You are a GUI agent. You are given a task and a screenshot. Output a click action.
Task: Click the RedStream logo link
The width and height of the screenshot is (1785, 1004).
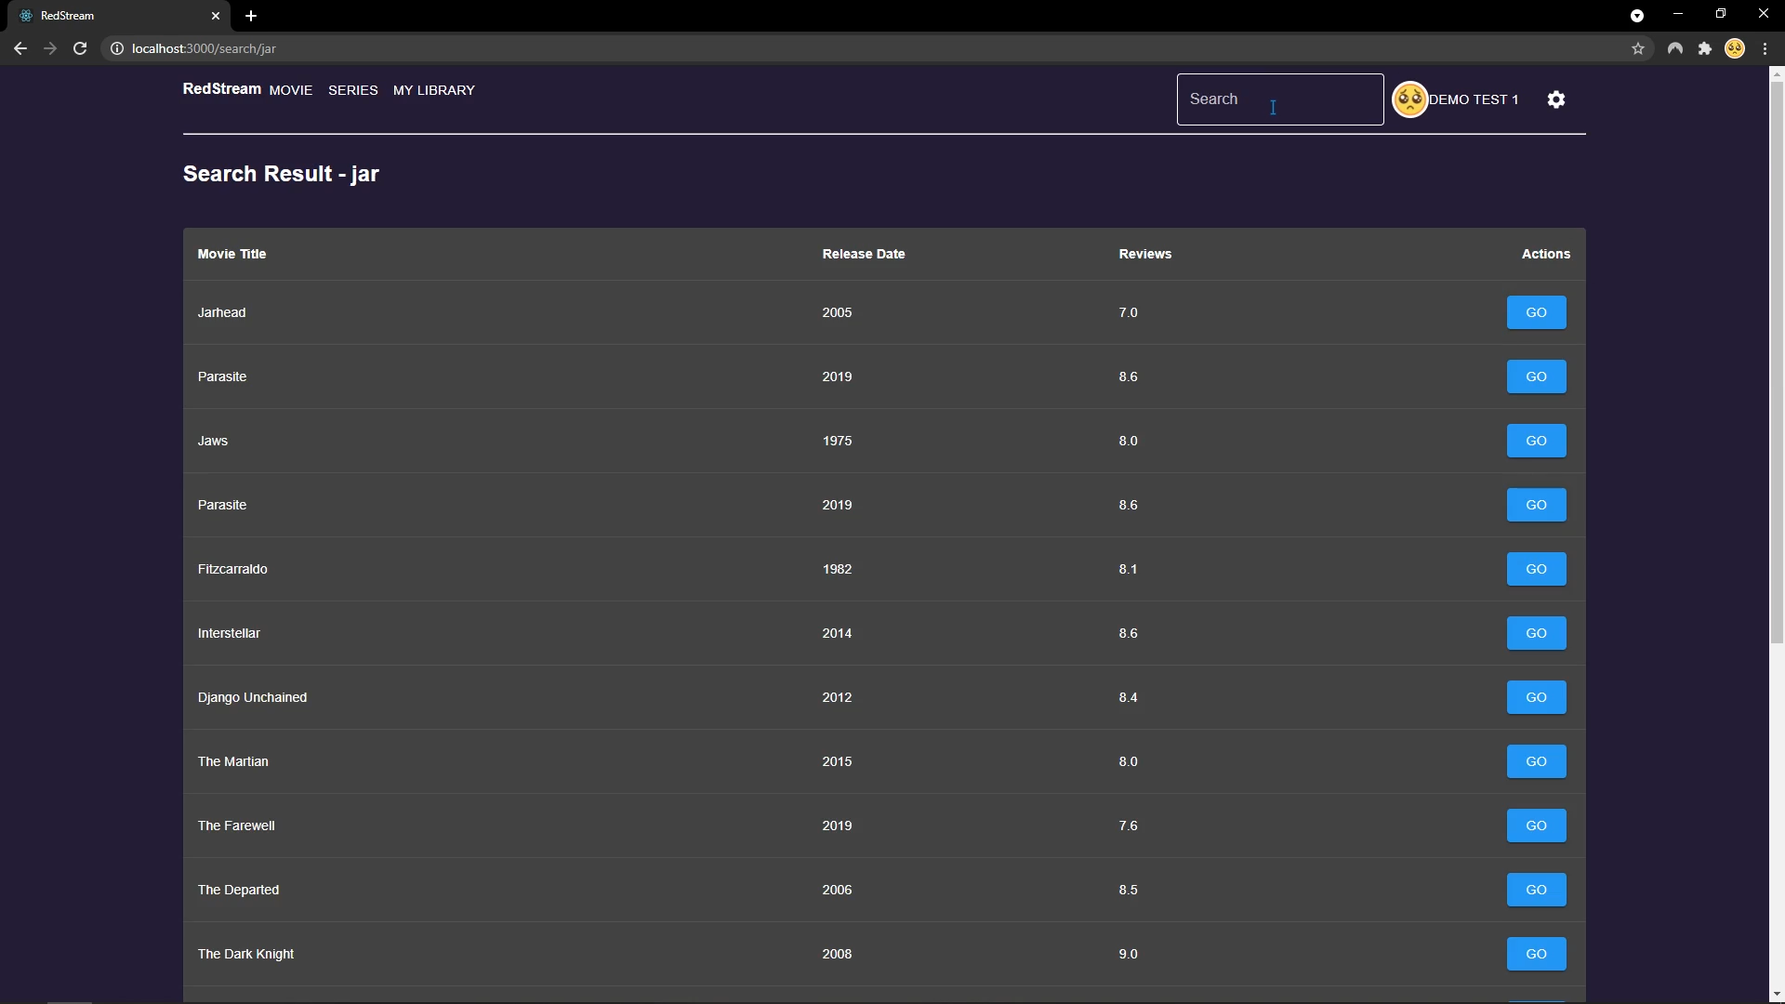click(x=221, y=88)
